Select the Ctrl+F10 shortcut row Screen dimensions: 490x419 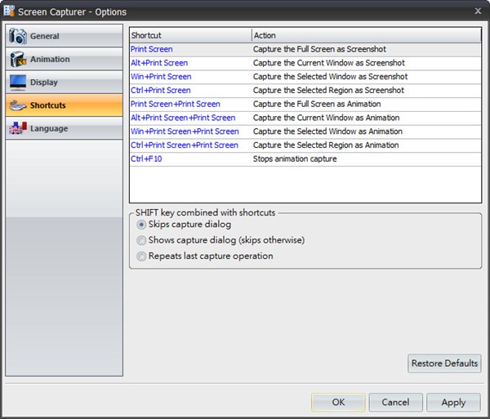(148, 158)
